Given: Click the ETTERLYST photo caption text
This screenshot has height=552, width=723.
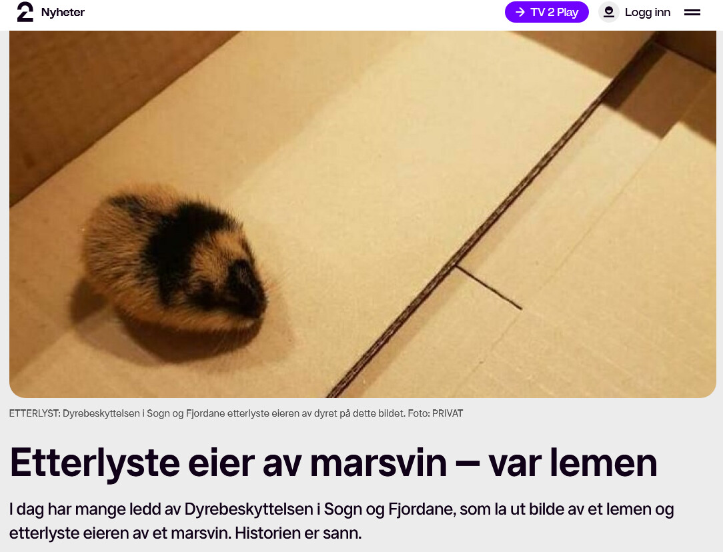Looking at the screenshot, I should pyautogui.click(x=235, y=413).
